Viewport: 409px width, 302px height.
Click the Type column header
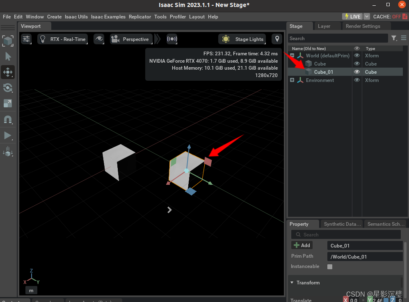click(x=370, y=48)
